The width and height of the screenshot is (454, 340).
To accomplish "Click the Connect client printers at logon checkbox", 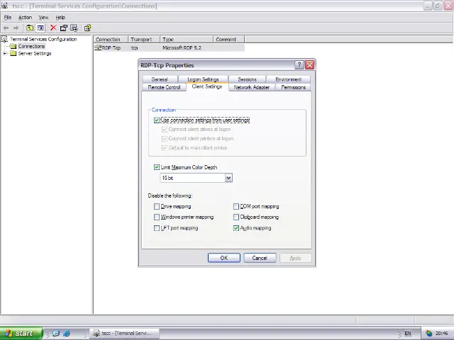I will (x=165, y=139).
